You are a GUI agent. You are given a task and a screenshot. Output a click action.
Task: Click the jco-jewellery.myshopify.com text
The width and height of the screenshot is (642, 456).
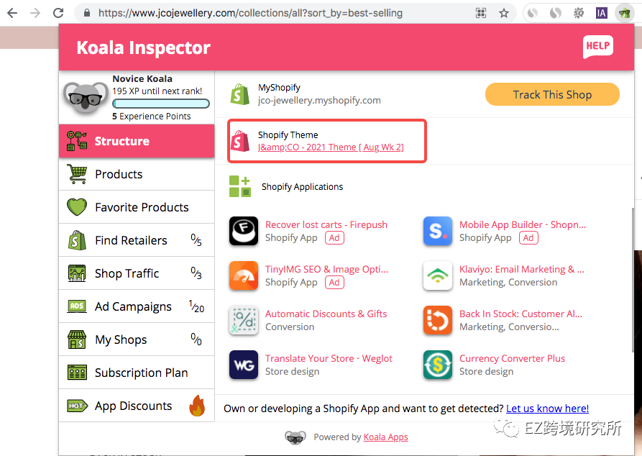coord(319,101)
